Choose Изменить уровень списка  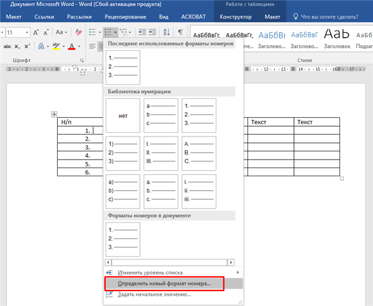pyautogui.click(x=173, y=272)
